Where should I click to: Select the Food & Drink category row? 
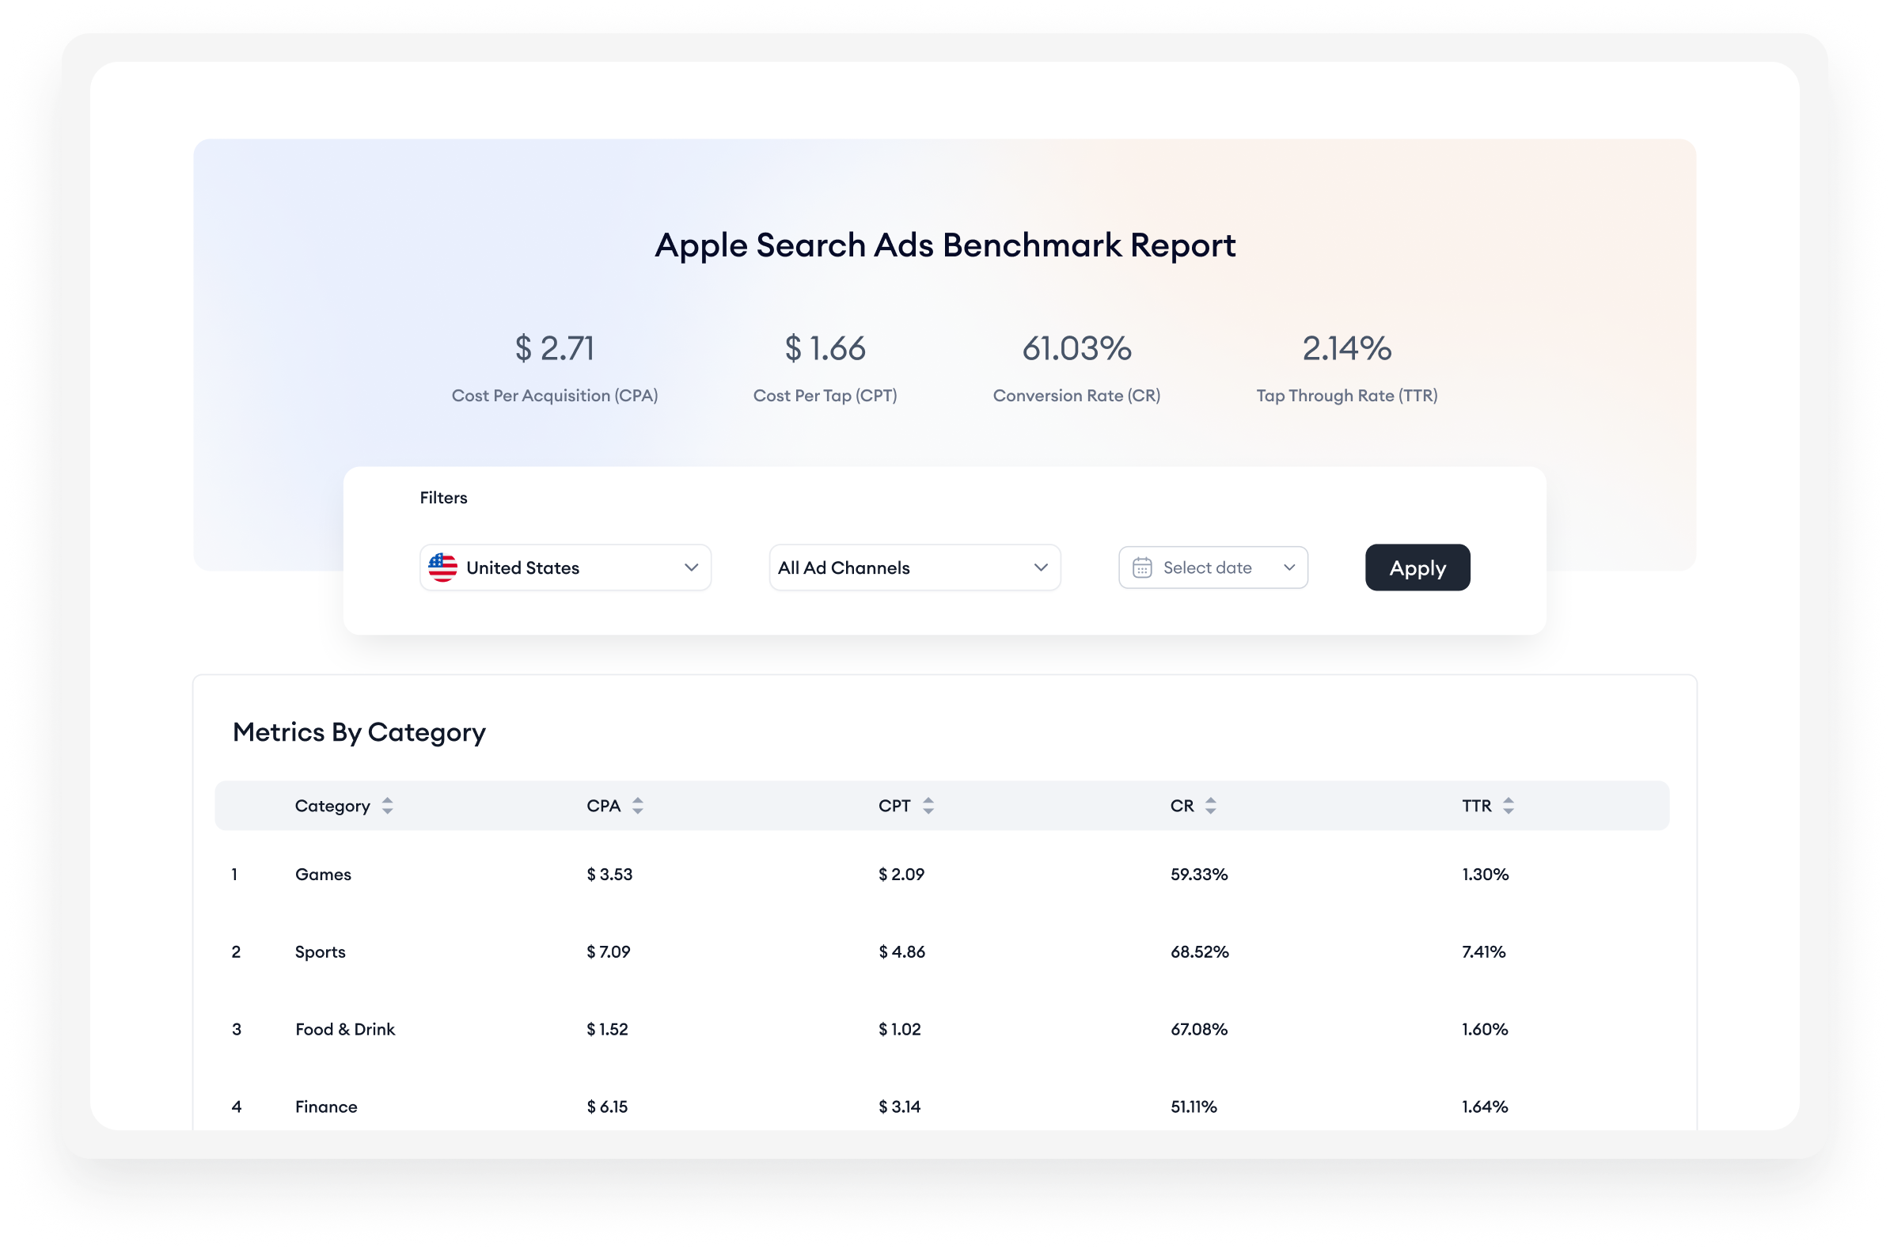[x=941, y=1028]
